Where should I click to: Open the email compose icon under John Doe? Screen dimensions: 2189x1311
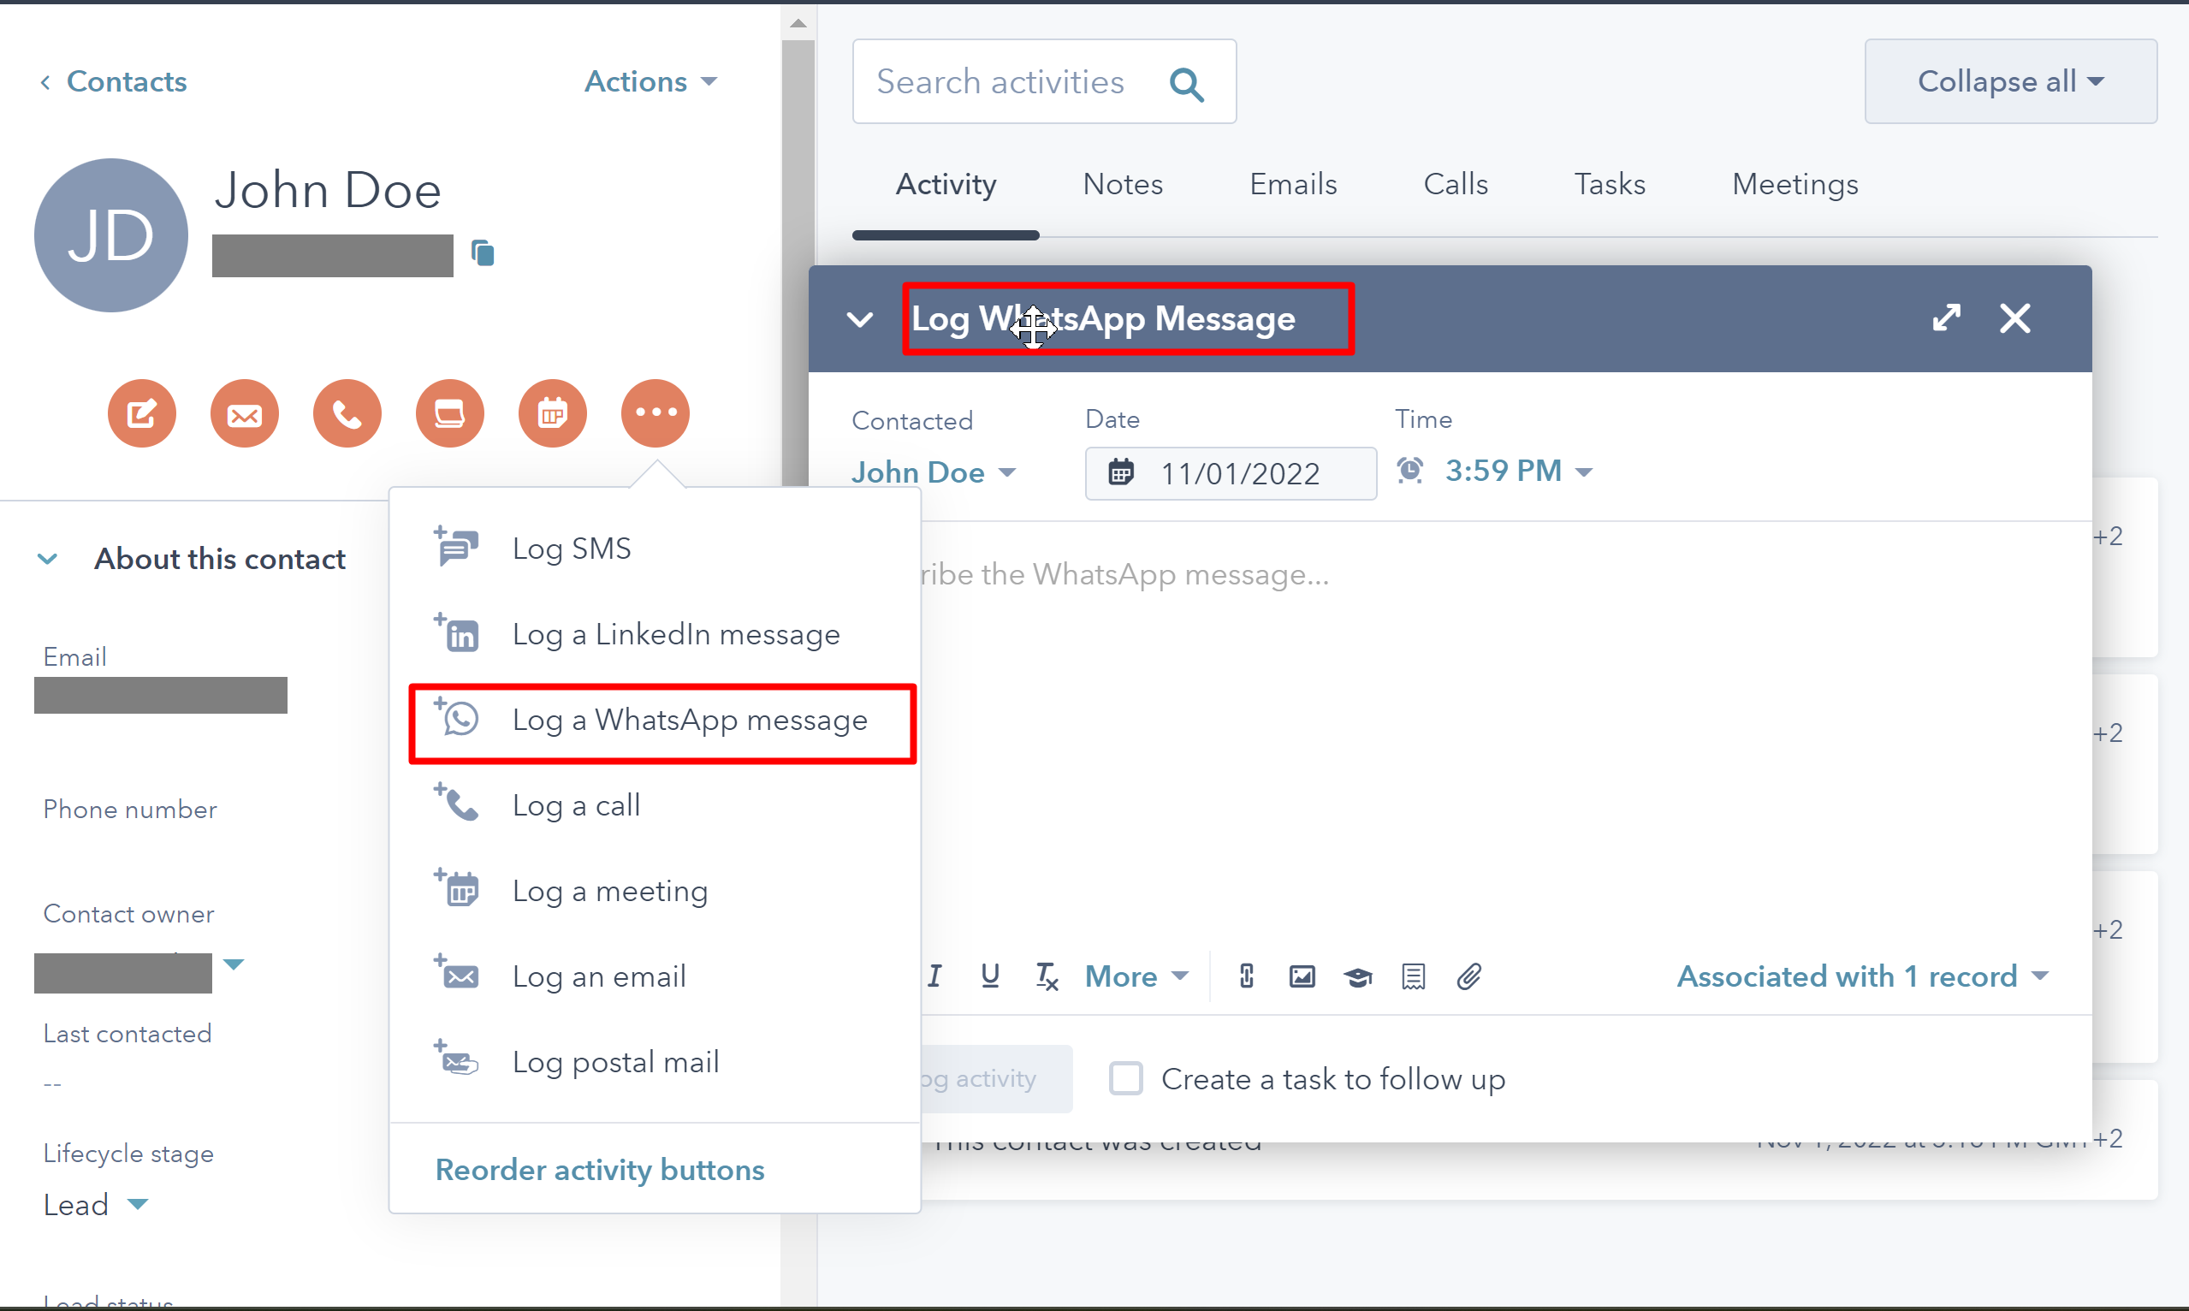(244, 412)
